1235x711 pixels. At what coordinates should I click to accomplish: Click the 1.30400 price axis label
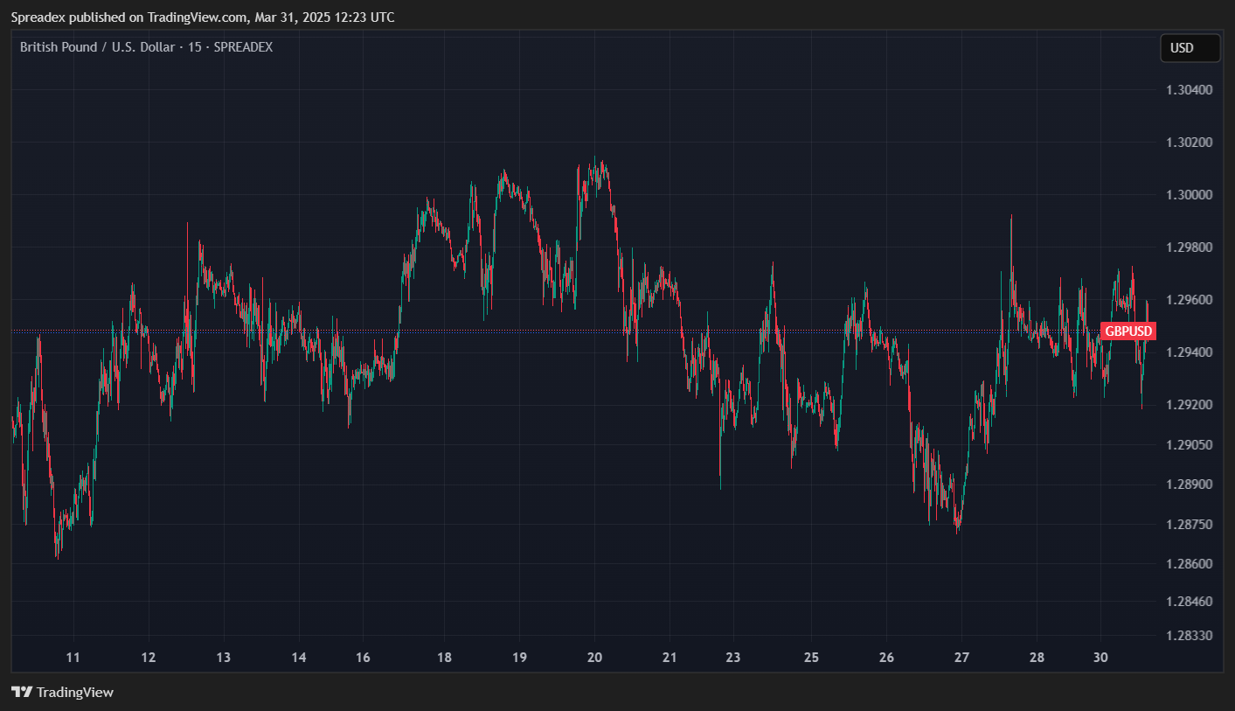point(1190,90)
